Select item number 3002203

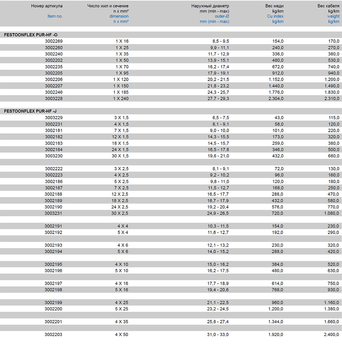tap(53, 335)
